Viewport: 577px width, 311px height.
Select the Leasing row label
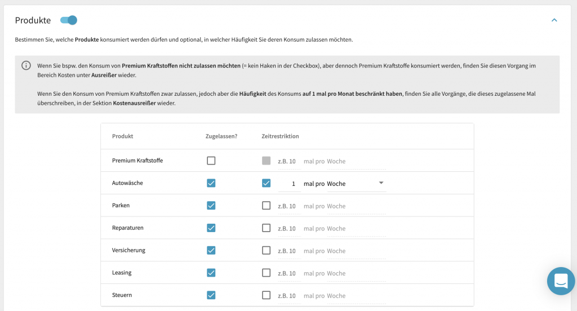pyautogui.click(x=122, y=273)
